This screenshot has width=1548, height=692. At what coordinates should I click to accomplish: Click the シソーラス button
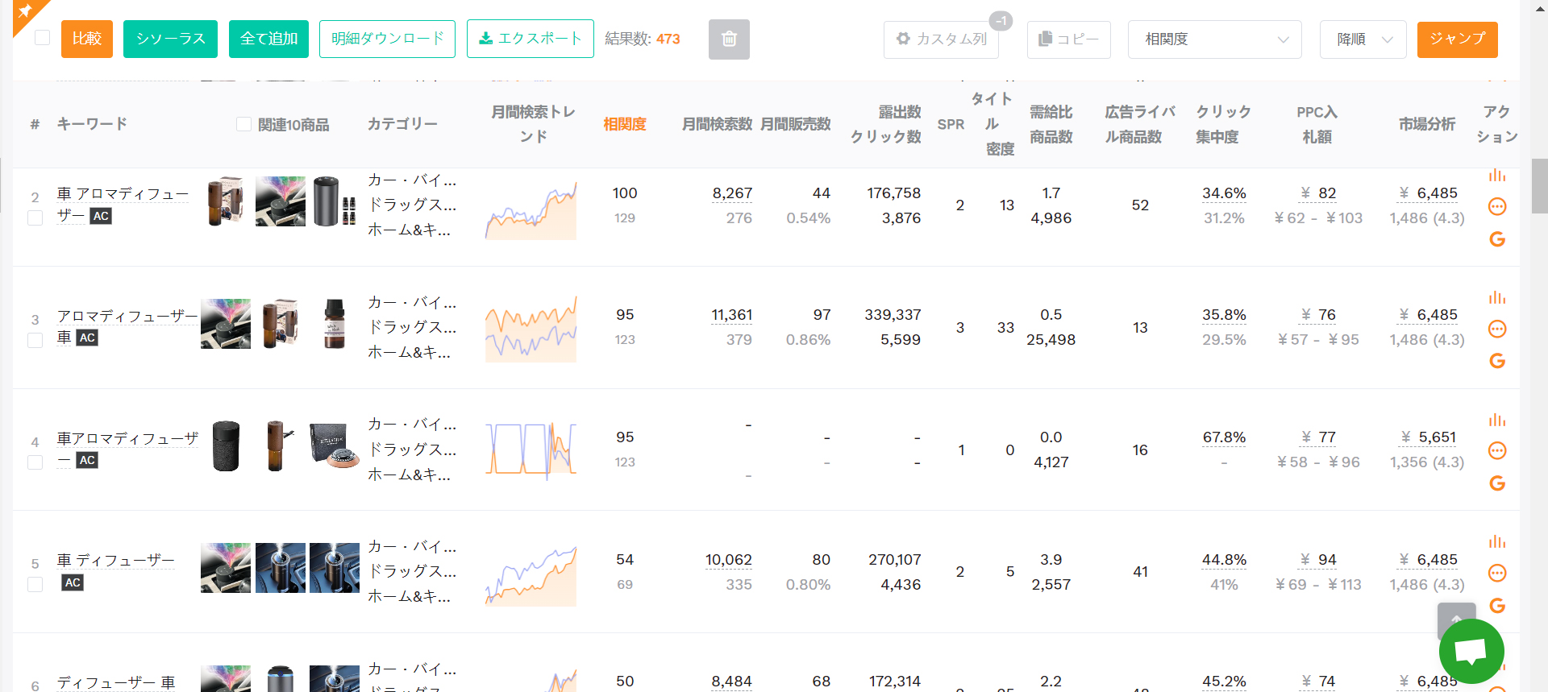click(x=170, y=39)
